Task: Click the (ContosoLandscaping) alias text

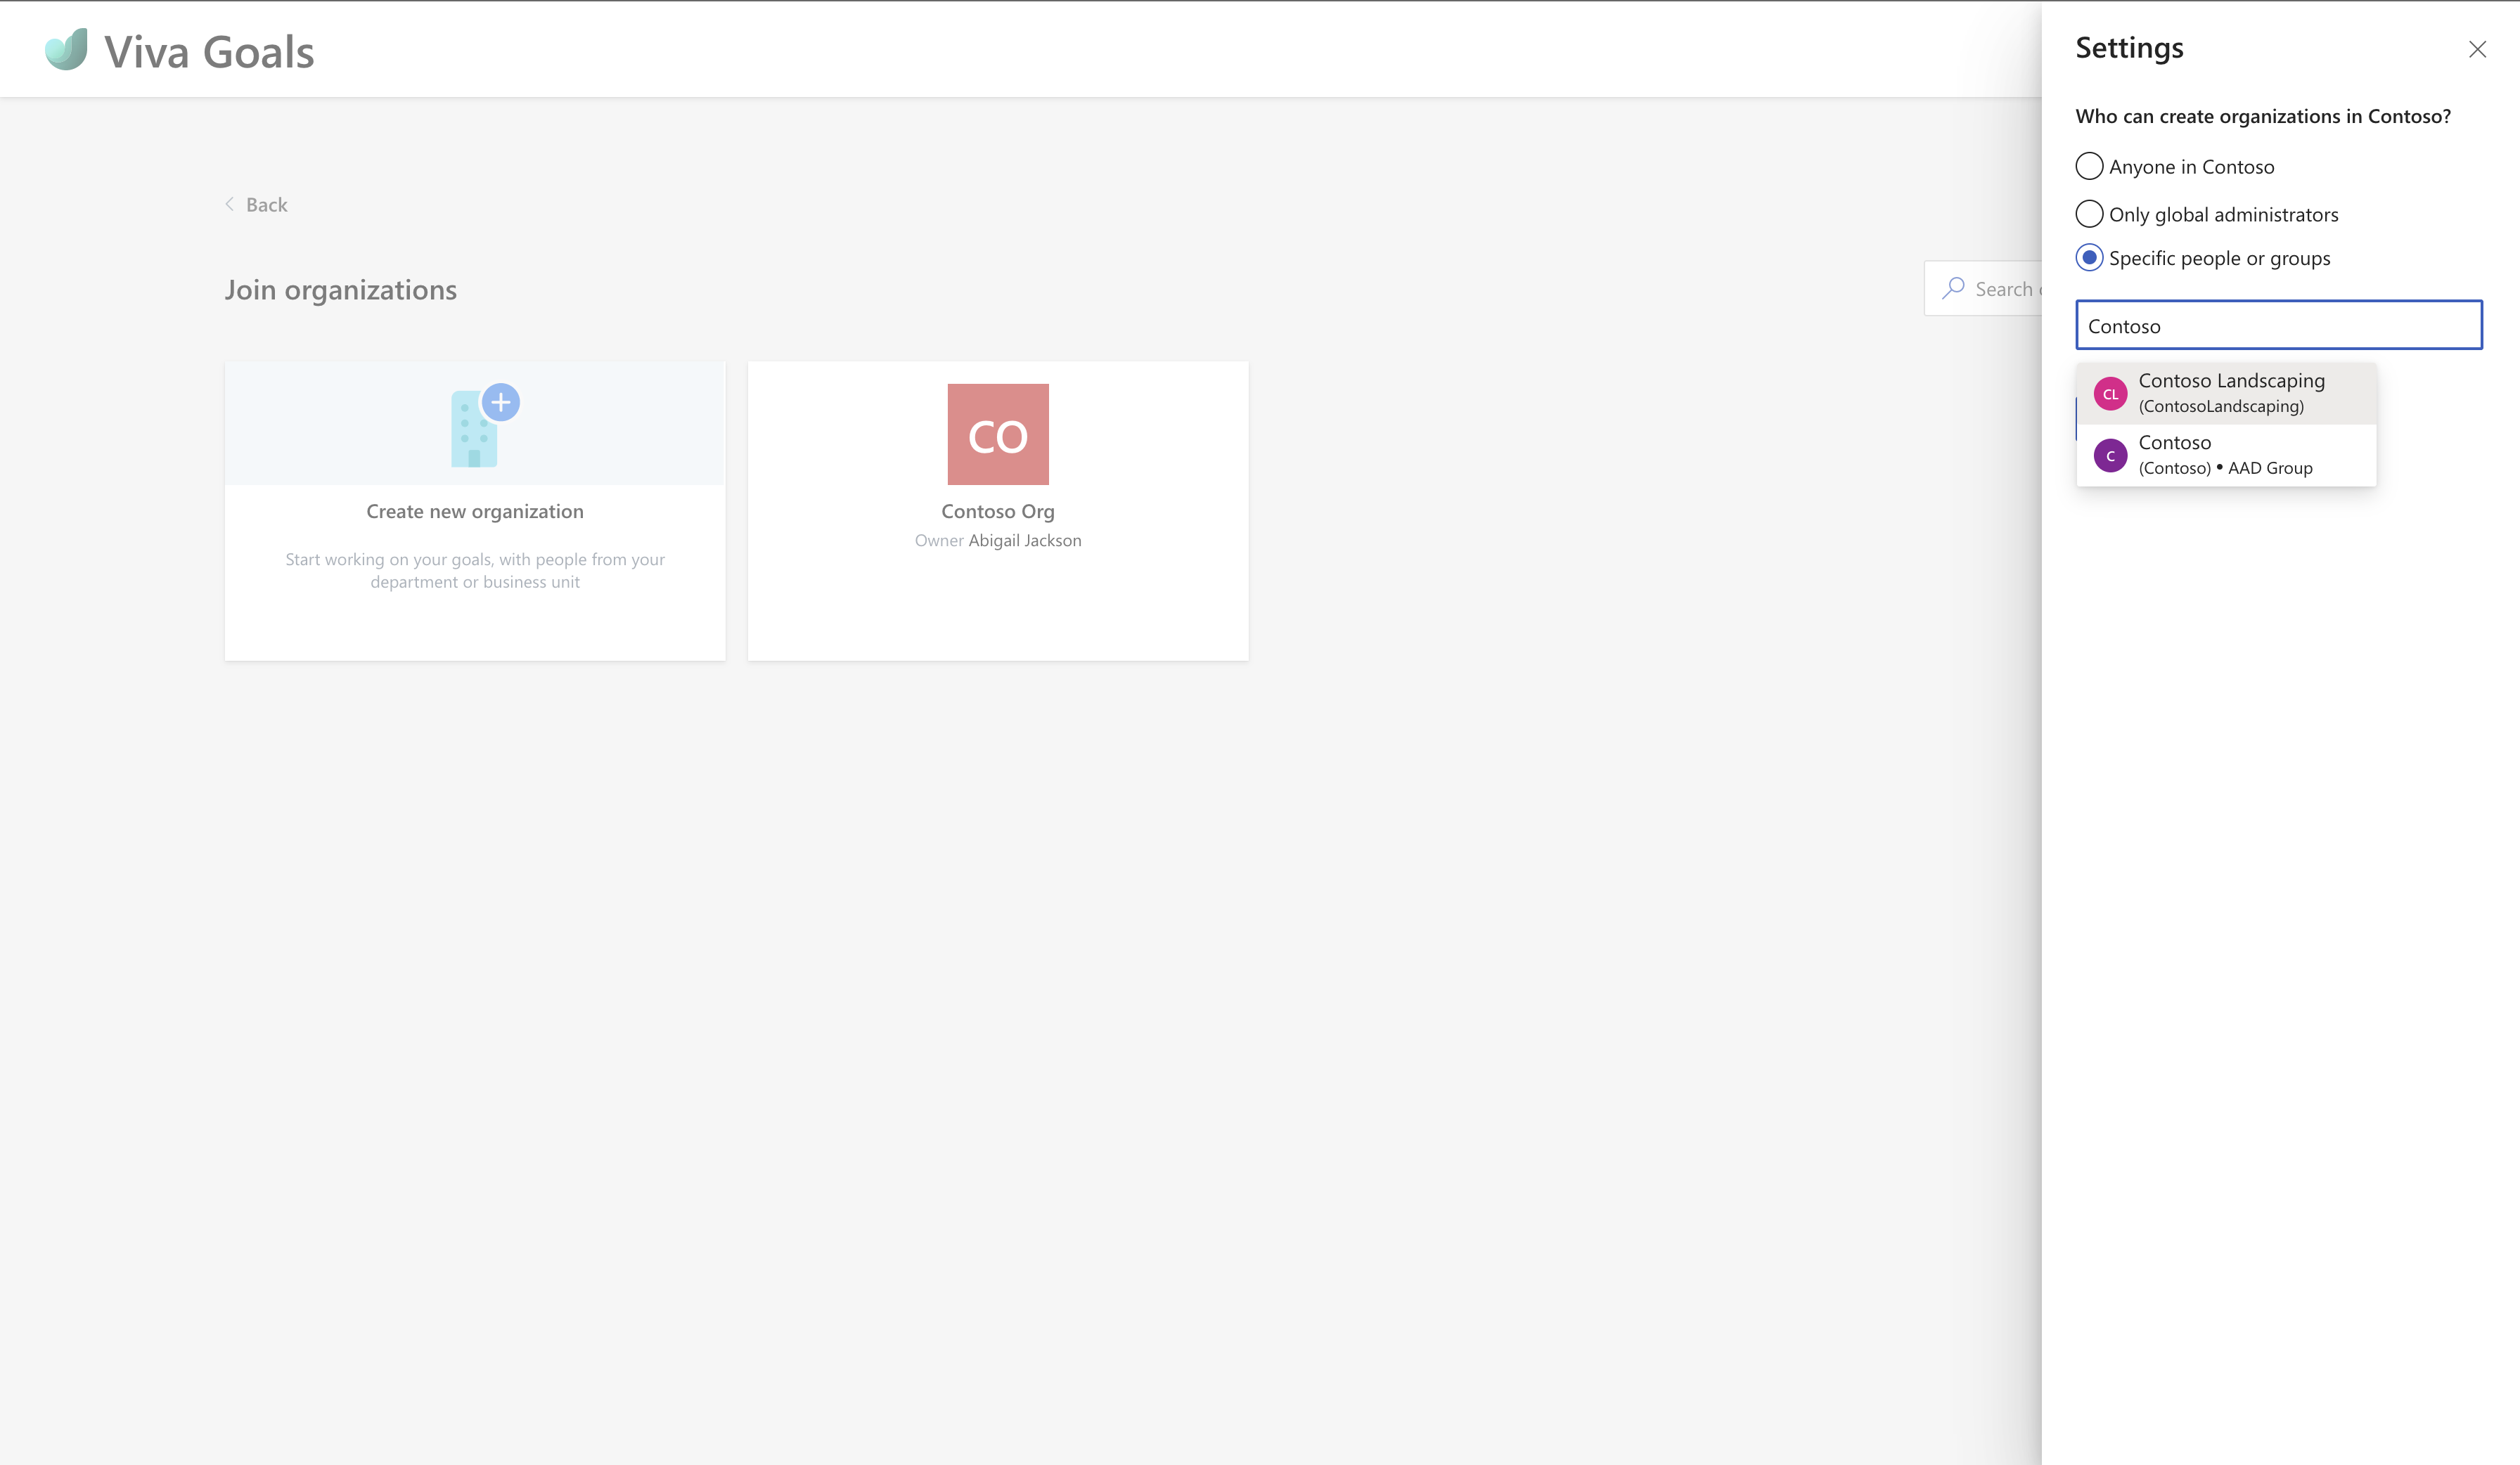Action: pyautogui.click(x=2221, y=406)
